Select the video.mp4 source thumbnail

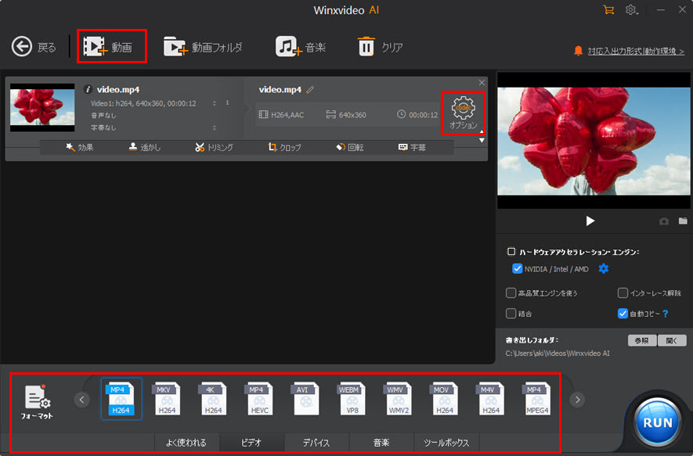click(x=42, y=107)
